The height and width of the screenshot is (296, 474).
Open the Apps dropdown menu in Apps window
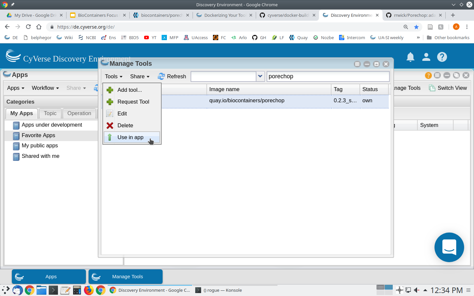(16, 88)
